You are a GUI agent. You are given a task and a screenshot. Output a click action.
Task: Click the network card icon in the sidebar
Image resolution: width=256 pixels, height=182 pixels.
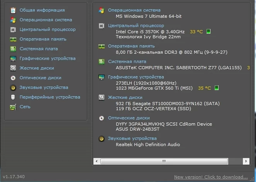(x=13, y=107)
